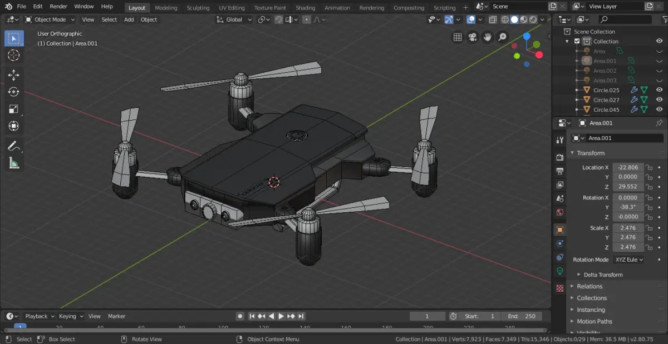Show the Area light in viewport
The height and width of the screenshot is (344, 668).
(659, 51)
